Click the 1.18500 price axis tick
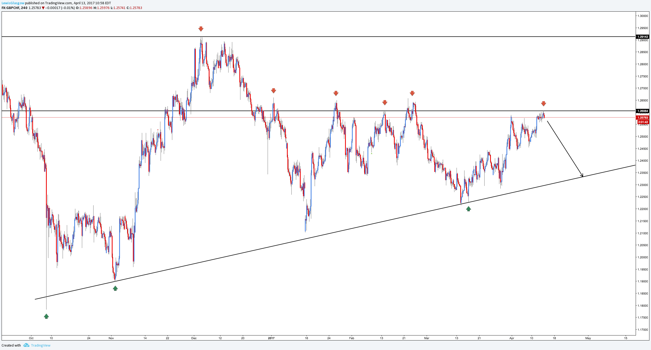 pyautogui.click(x=643, y=293)
